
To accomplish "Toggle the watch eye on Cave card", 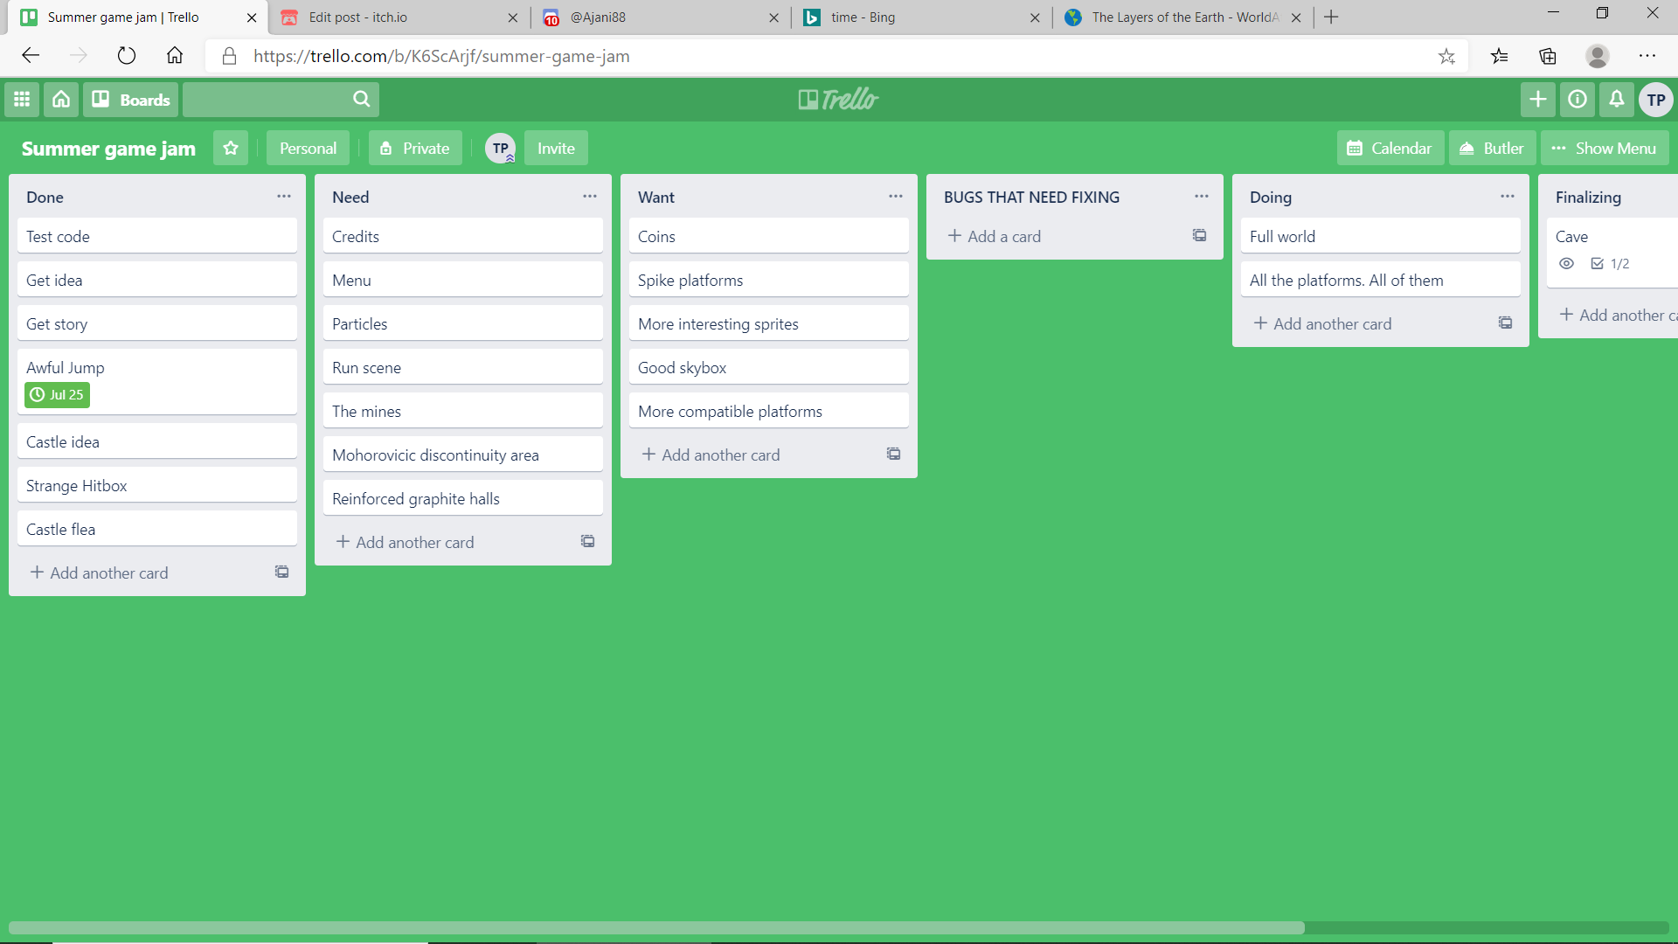I will pos(1567,264).
